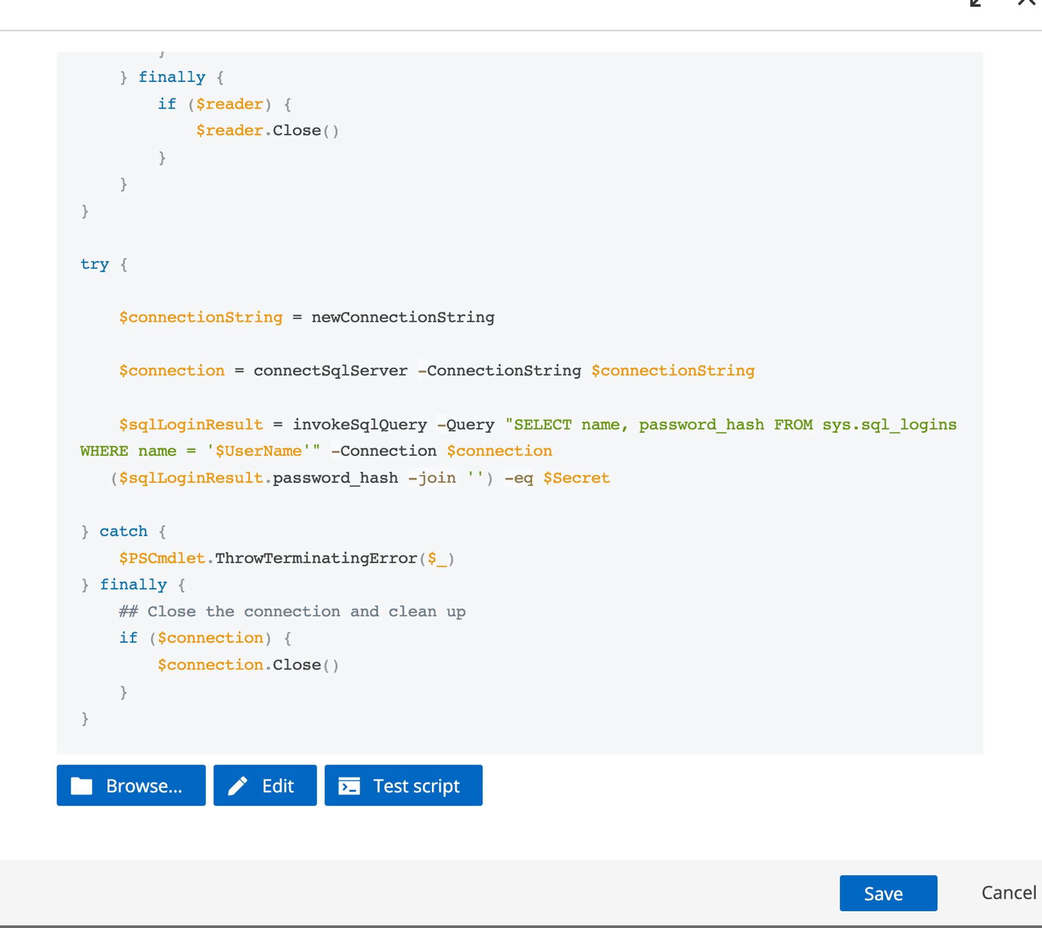Click the $Secret variable in comparison line

tap(576, 478)
